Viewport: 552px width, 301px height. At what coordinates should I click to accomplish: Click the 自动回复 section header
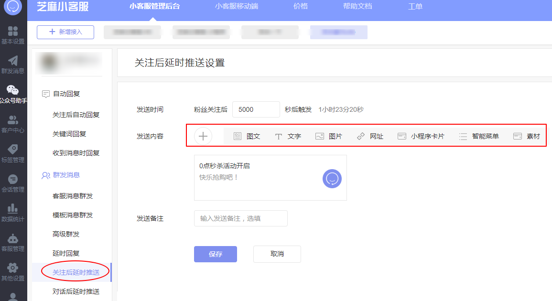click(61, 94)
